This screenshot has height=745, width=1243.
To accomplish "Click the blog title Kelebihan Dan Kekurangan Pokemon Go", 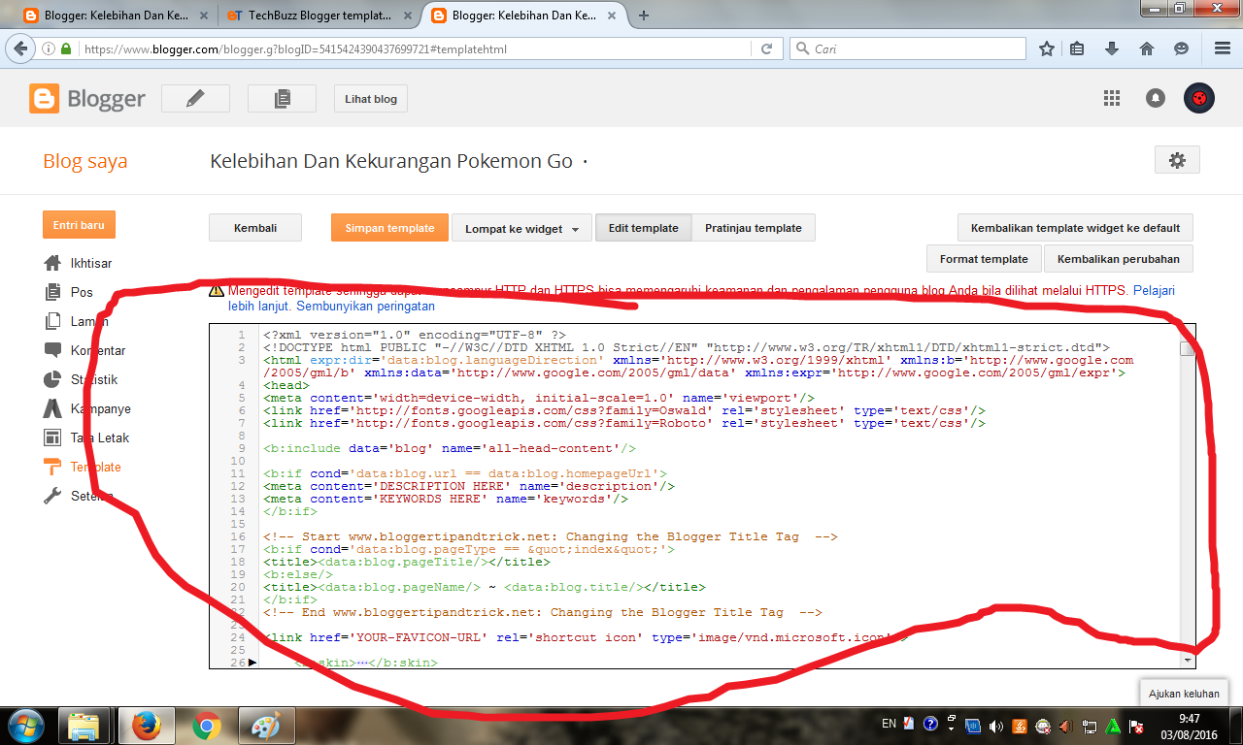I will [x=391, y=161].
